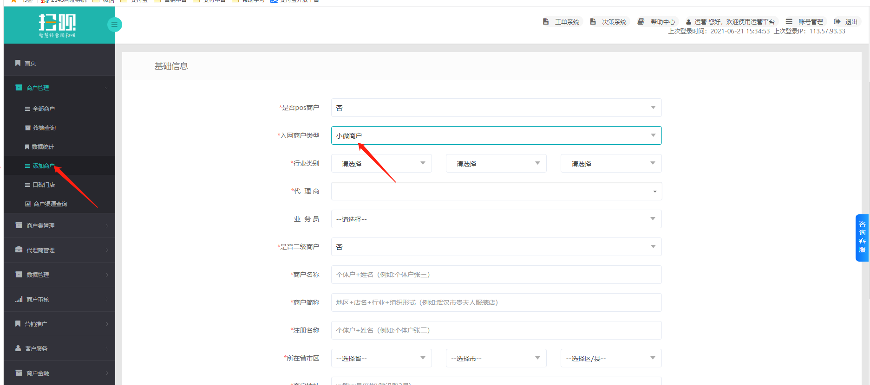870x385 pixels.
Task: Expand the 客户服务 menu chevron
Action: click(107, 349)
